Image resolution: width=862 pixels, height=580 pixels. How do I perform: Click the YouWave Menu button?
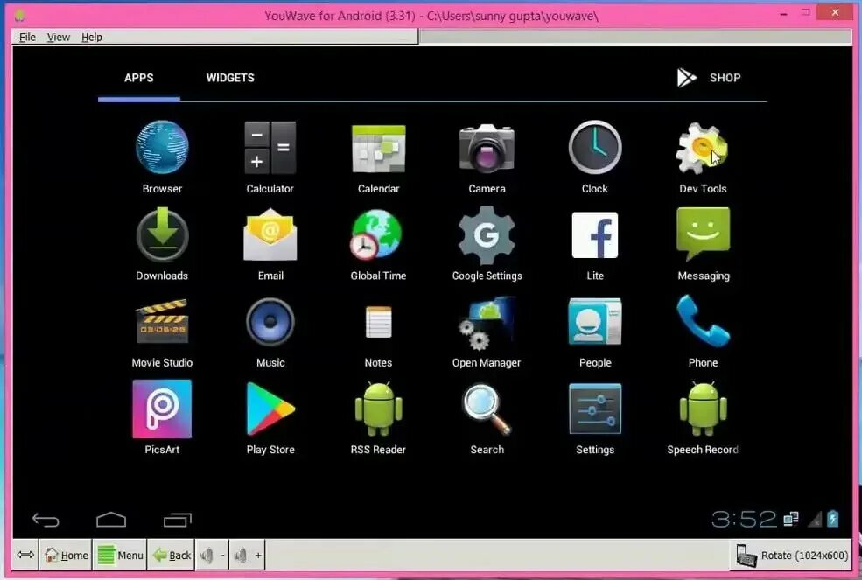click(120, 555)
